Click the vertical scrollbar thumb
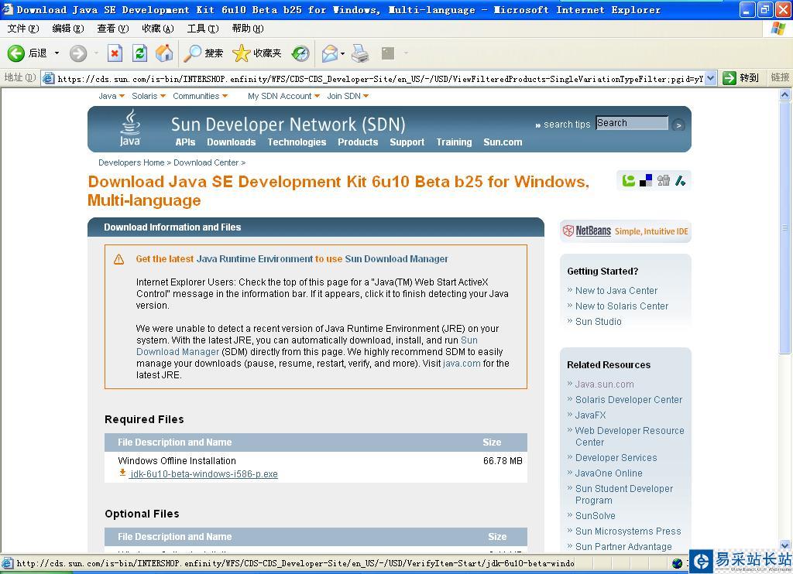 pos(785,227)
